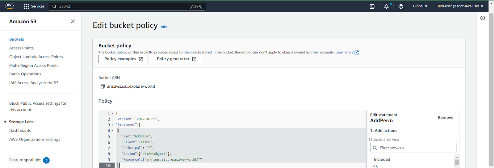Click the "Principal": "*" line
Image resolution: width=494 pixels, height=168 pixels.
138,148
